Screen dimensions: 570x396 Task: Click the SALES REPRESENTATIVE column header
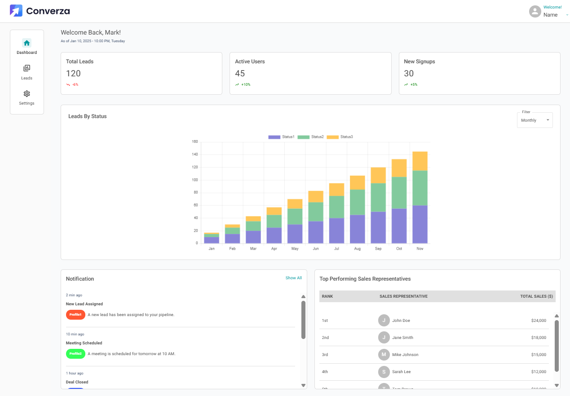point(403,296)
